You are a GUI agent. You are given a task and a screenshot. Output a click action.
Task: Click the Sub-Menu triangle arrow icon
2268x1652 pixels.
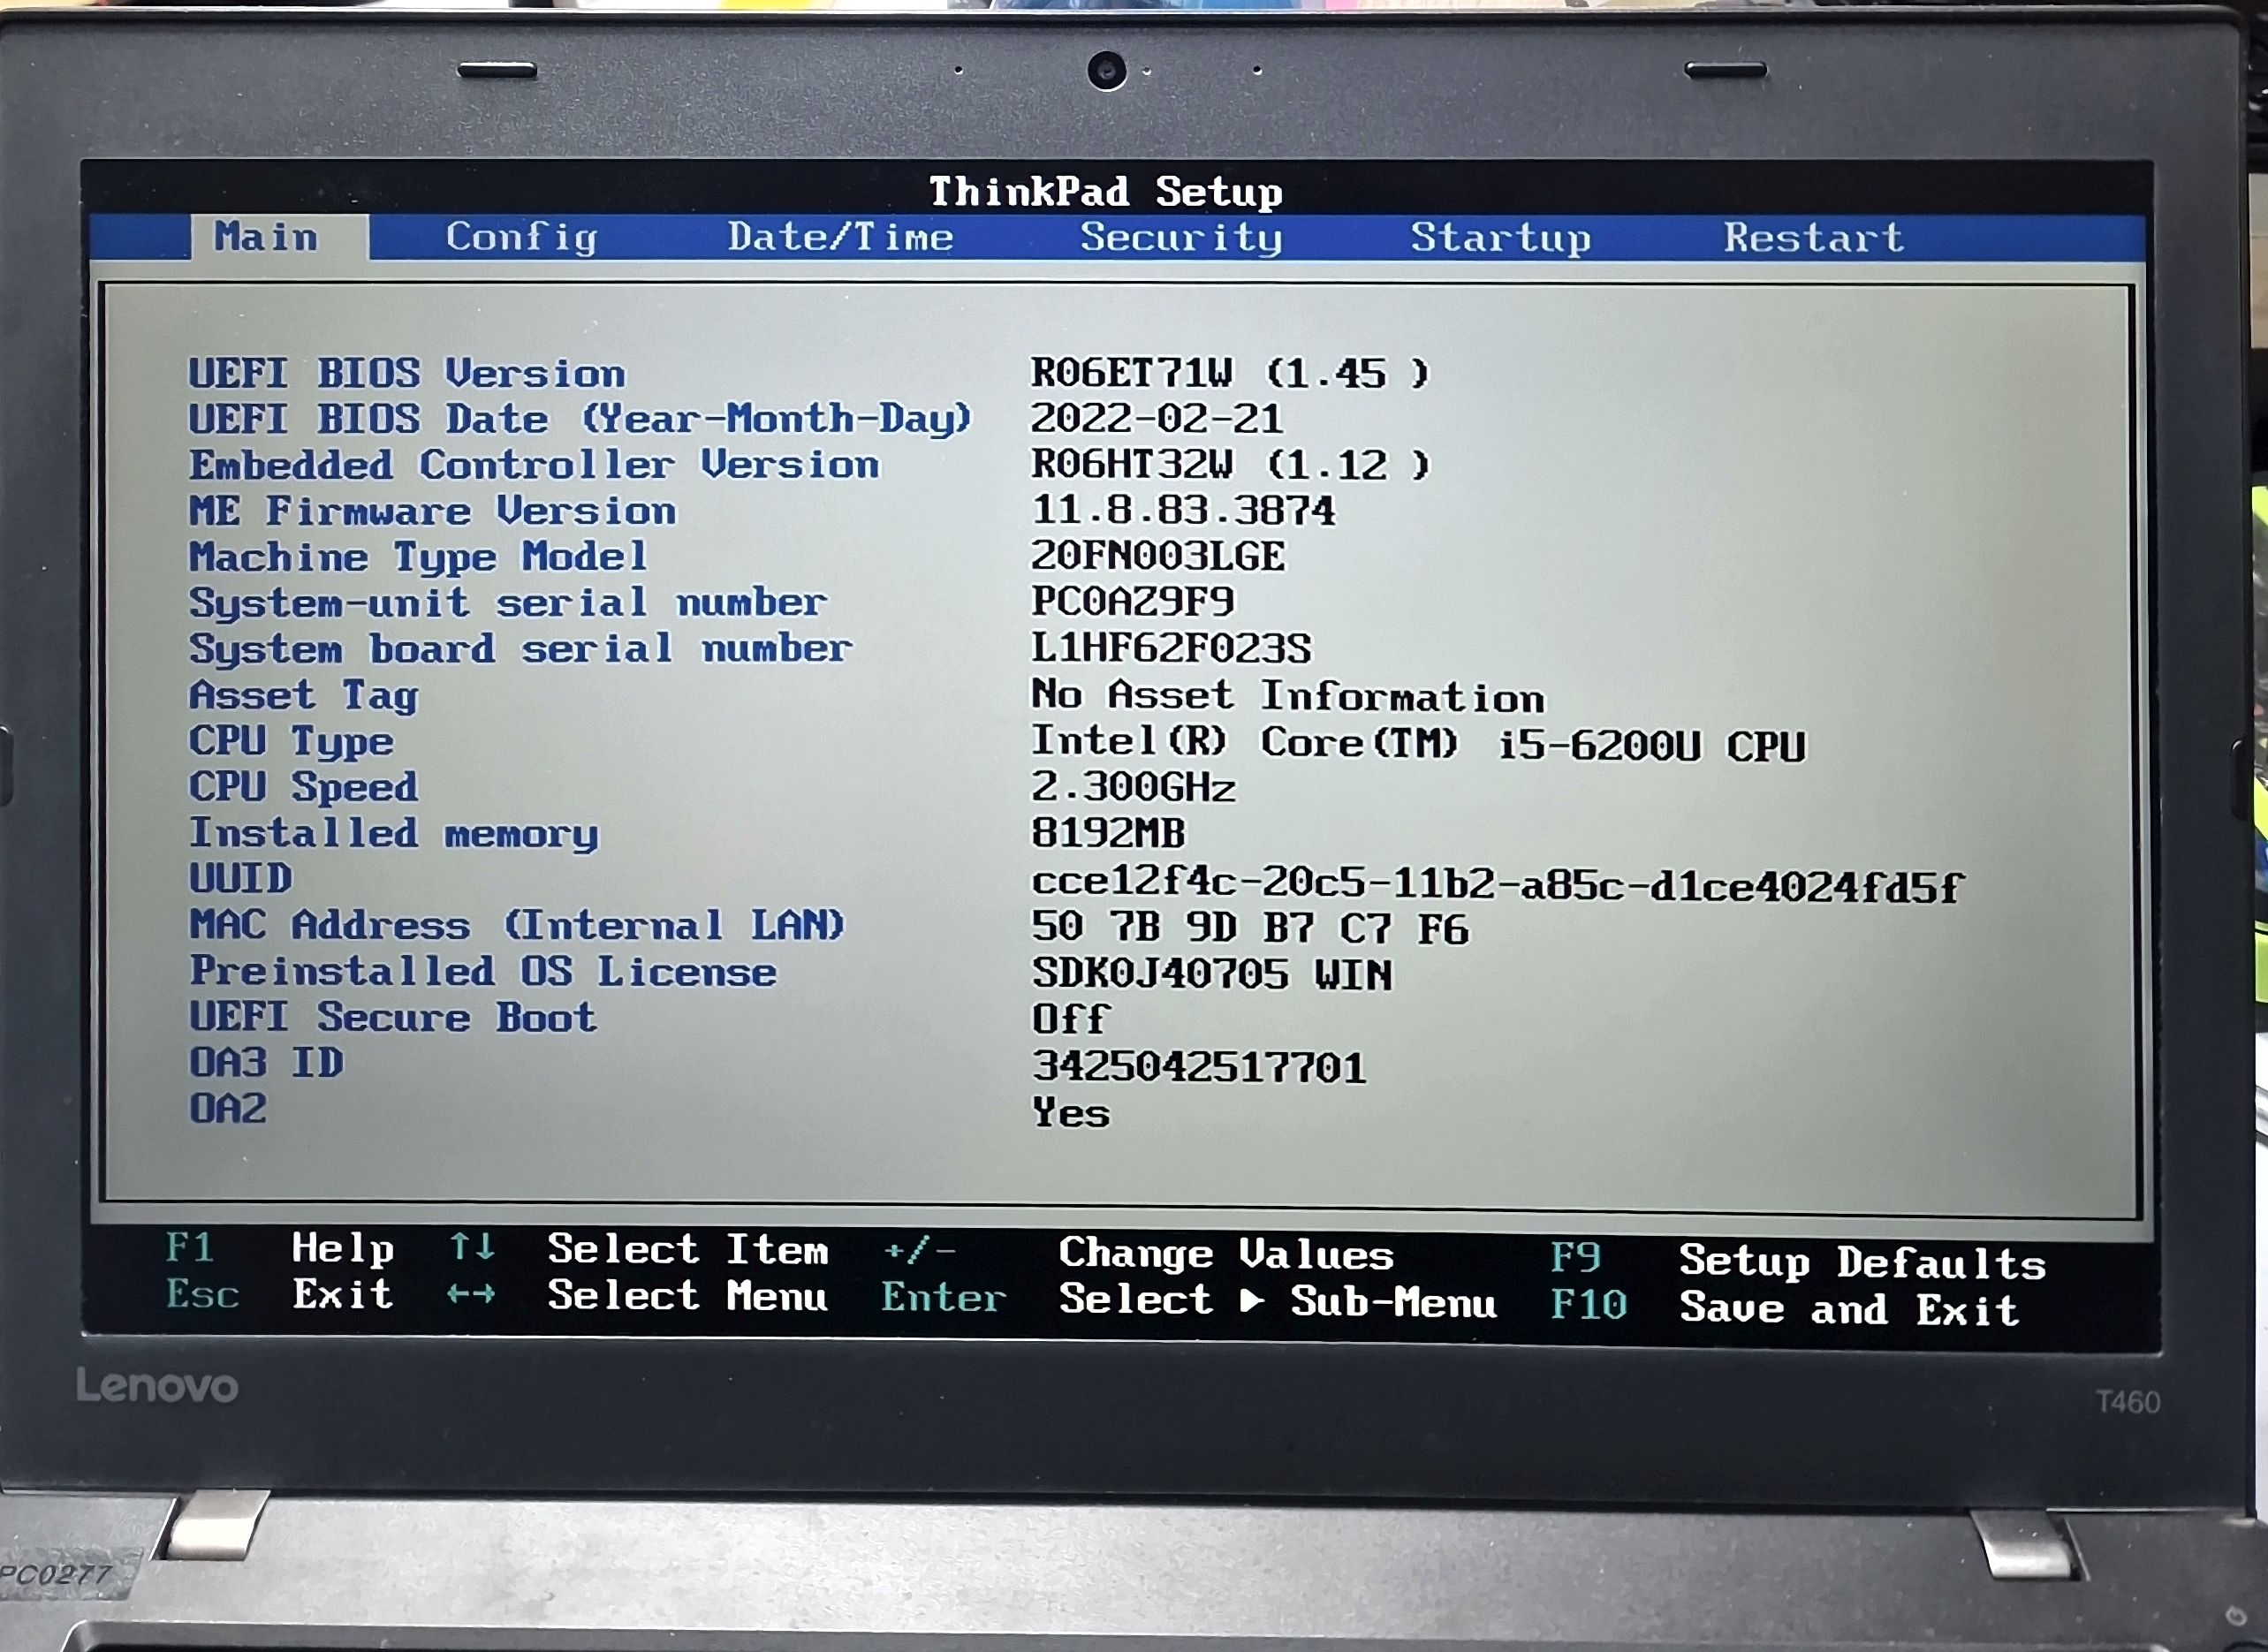[x=1252, y=1301]
